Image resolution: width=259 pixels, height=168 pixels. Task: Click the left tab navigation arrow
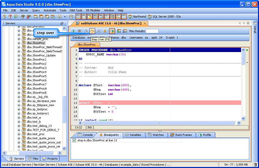[240, 23]
